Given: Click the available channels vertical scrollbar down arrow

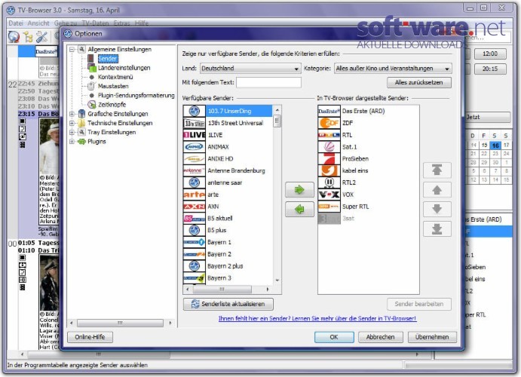Looking at the screenshot, I should point(277,280).
